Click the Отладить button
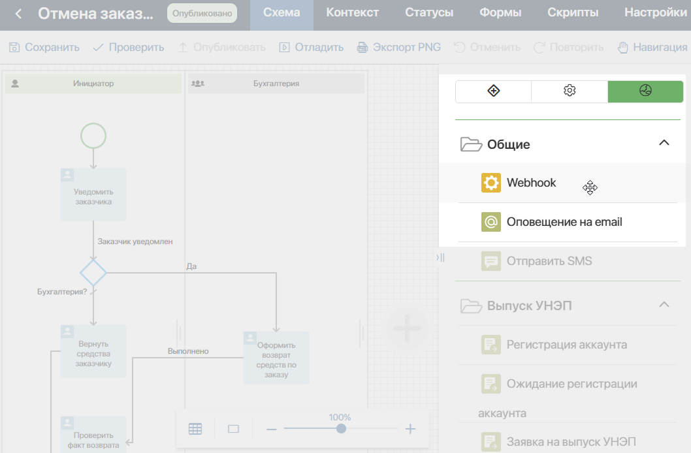The height and width of the screenshot is (453, 691). 311,48
